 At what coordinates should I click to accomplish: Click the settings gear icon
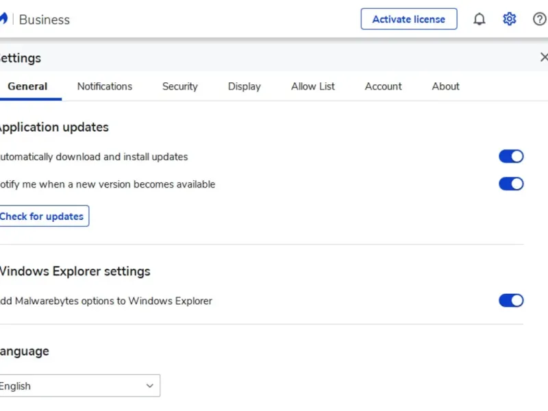click(x=510, y=19)
